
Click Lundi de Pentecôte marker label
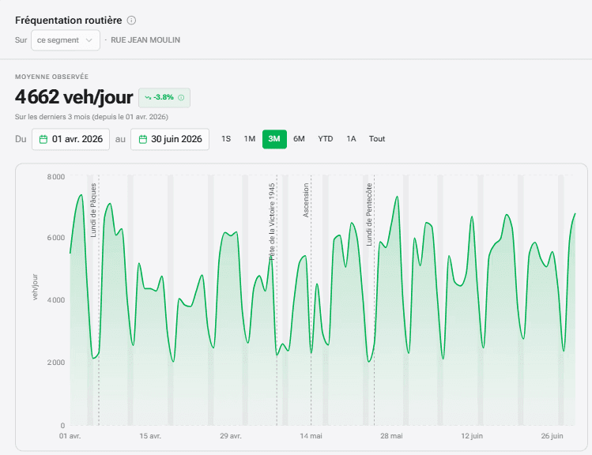369,215
